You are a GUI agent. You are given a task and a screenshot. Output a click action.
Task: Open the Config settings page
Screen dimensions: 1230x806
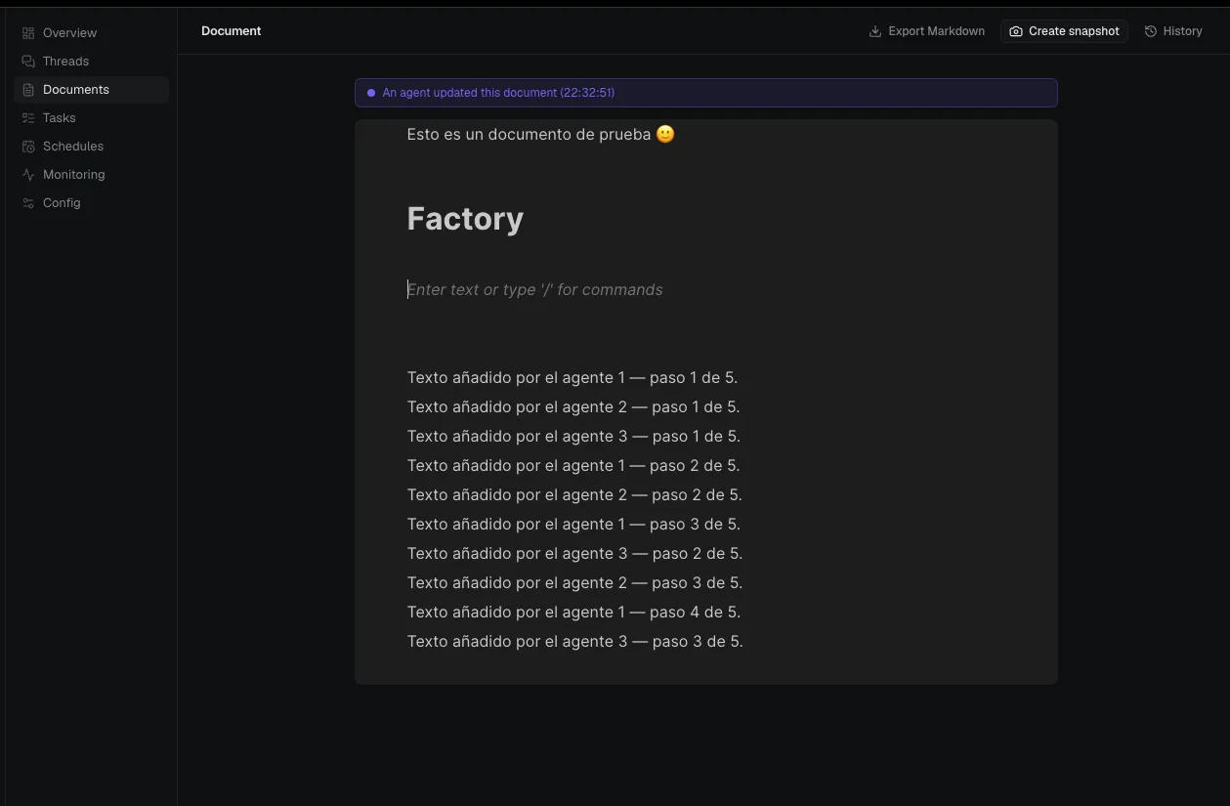coord(91,203)
